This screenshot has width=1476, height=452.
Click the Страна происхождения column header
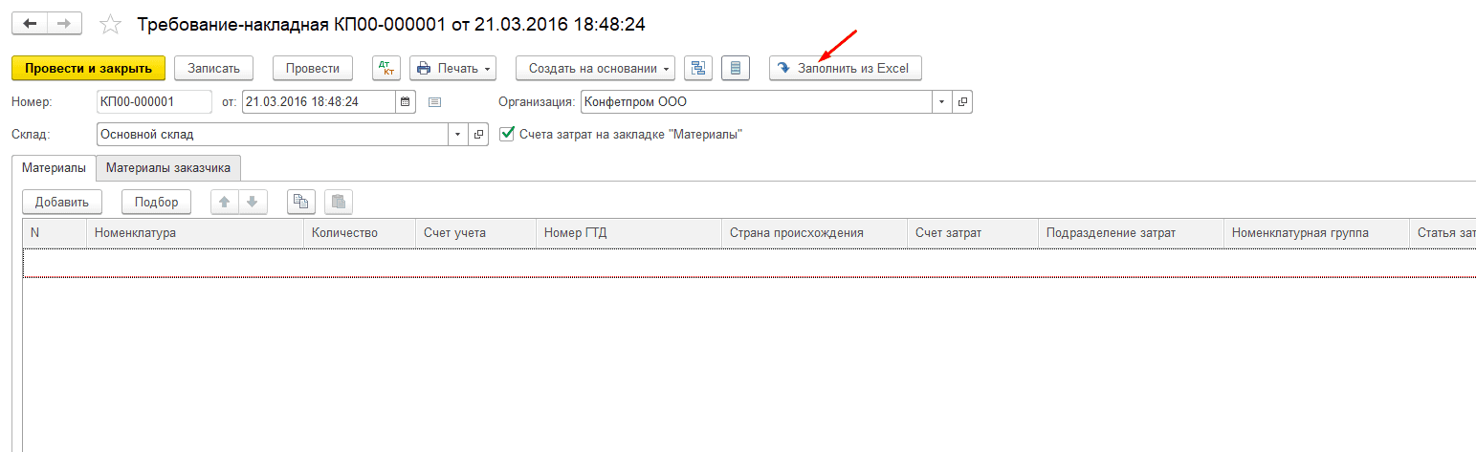815,232
